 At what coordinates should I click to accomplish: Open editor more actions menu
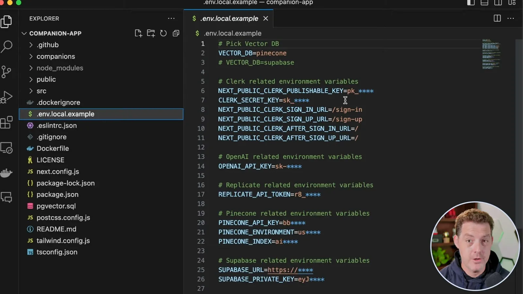511,18
